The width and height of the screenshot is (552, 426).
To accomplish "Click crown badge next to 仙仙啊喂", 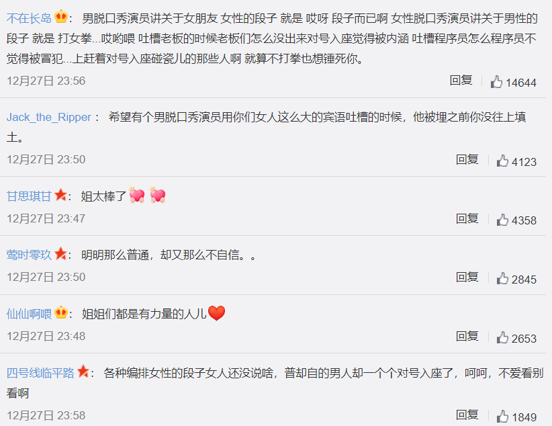I will pos(61,312).
